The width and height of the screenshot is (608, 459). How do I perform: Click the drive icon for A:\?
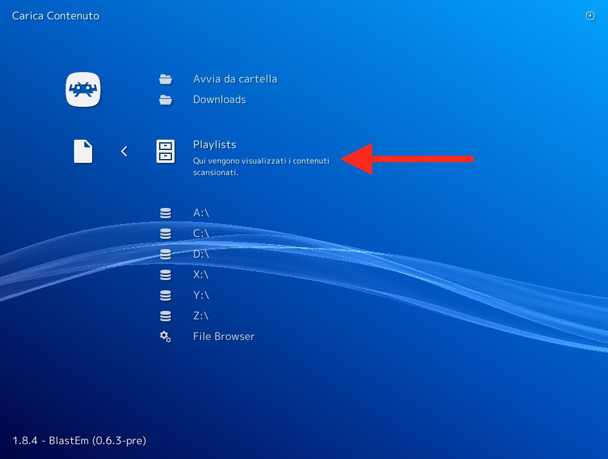pyautogui.click(x=166, y=213)
